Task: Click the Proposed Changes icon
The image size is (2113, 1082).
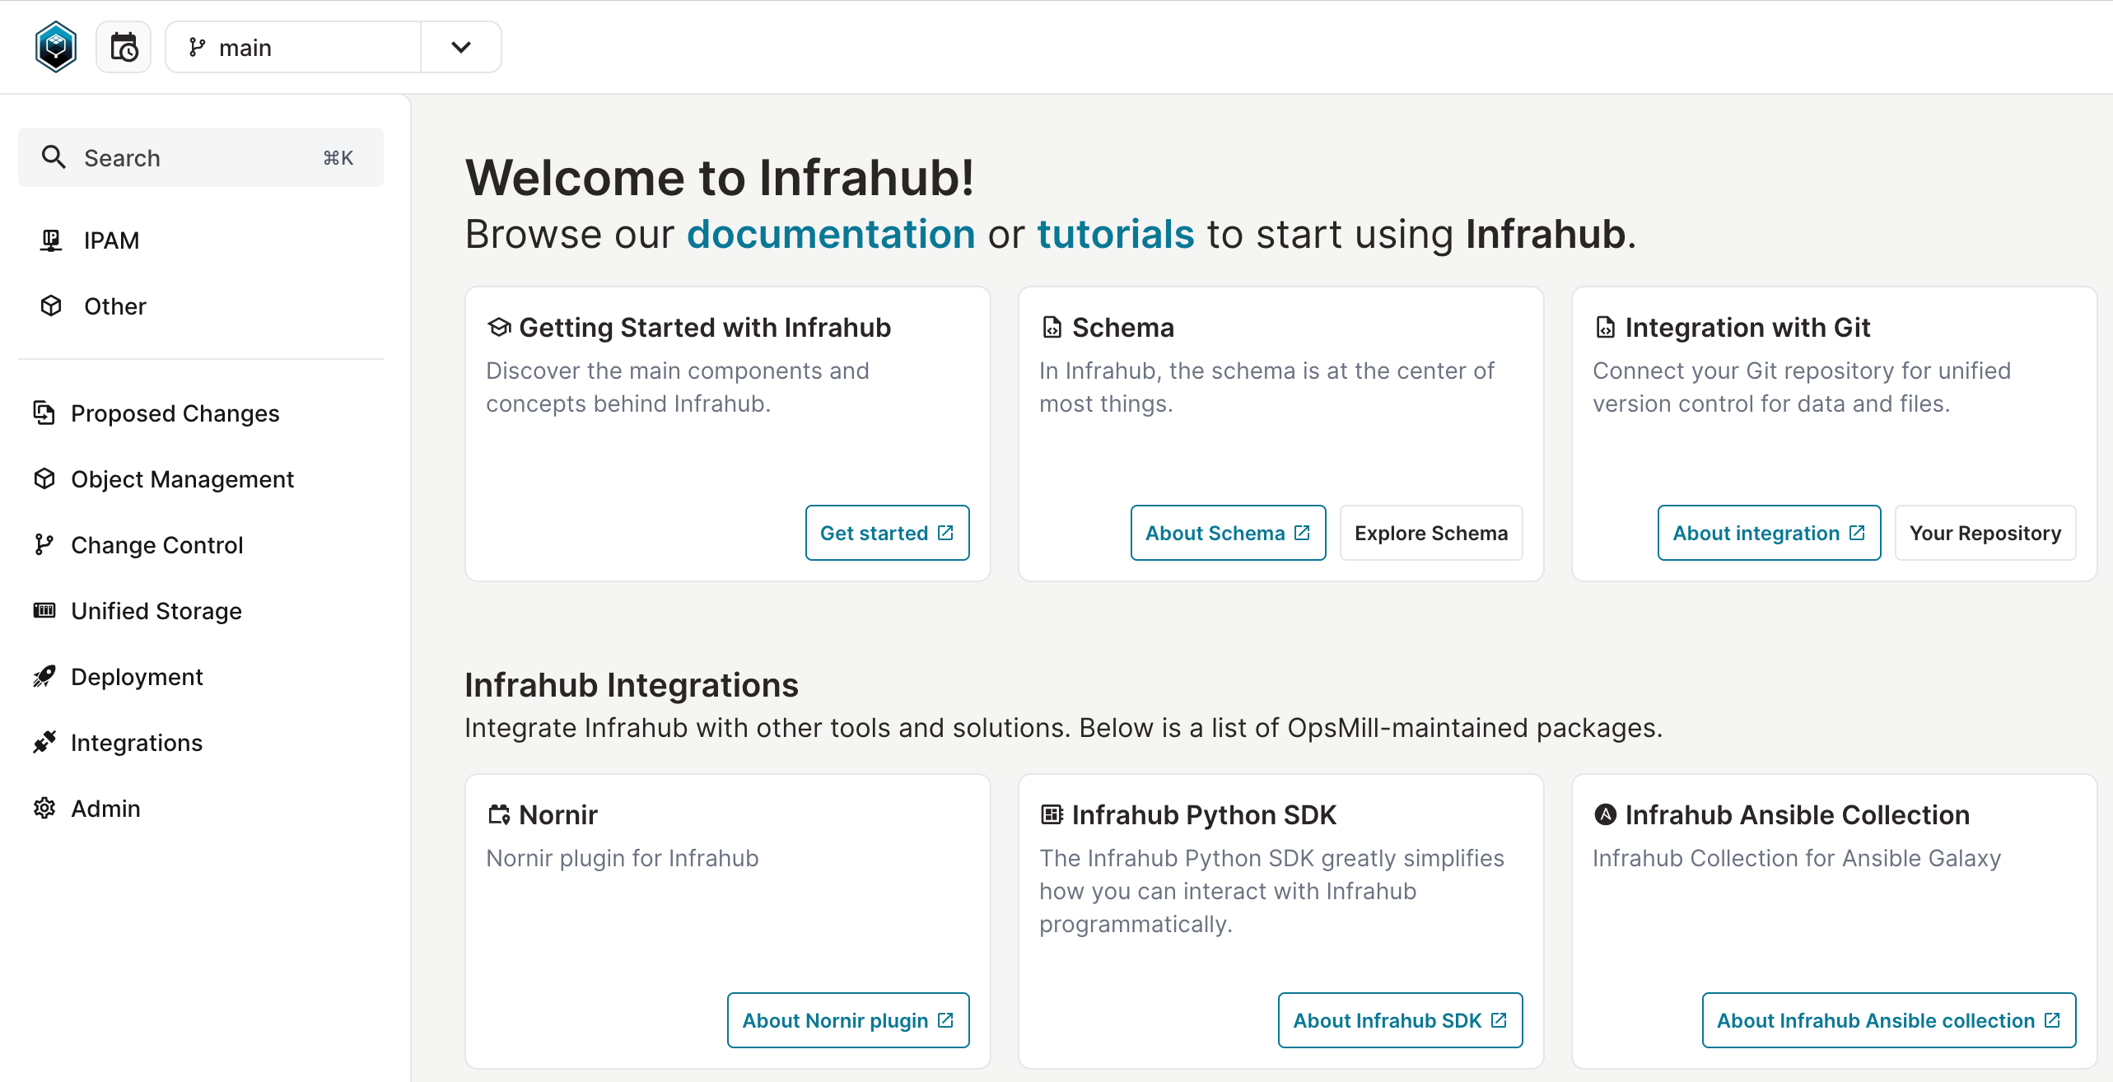Action: pyautogui.click(x=44, y=413)
